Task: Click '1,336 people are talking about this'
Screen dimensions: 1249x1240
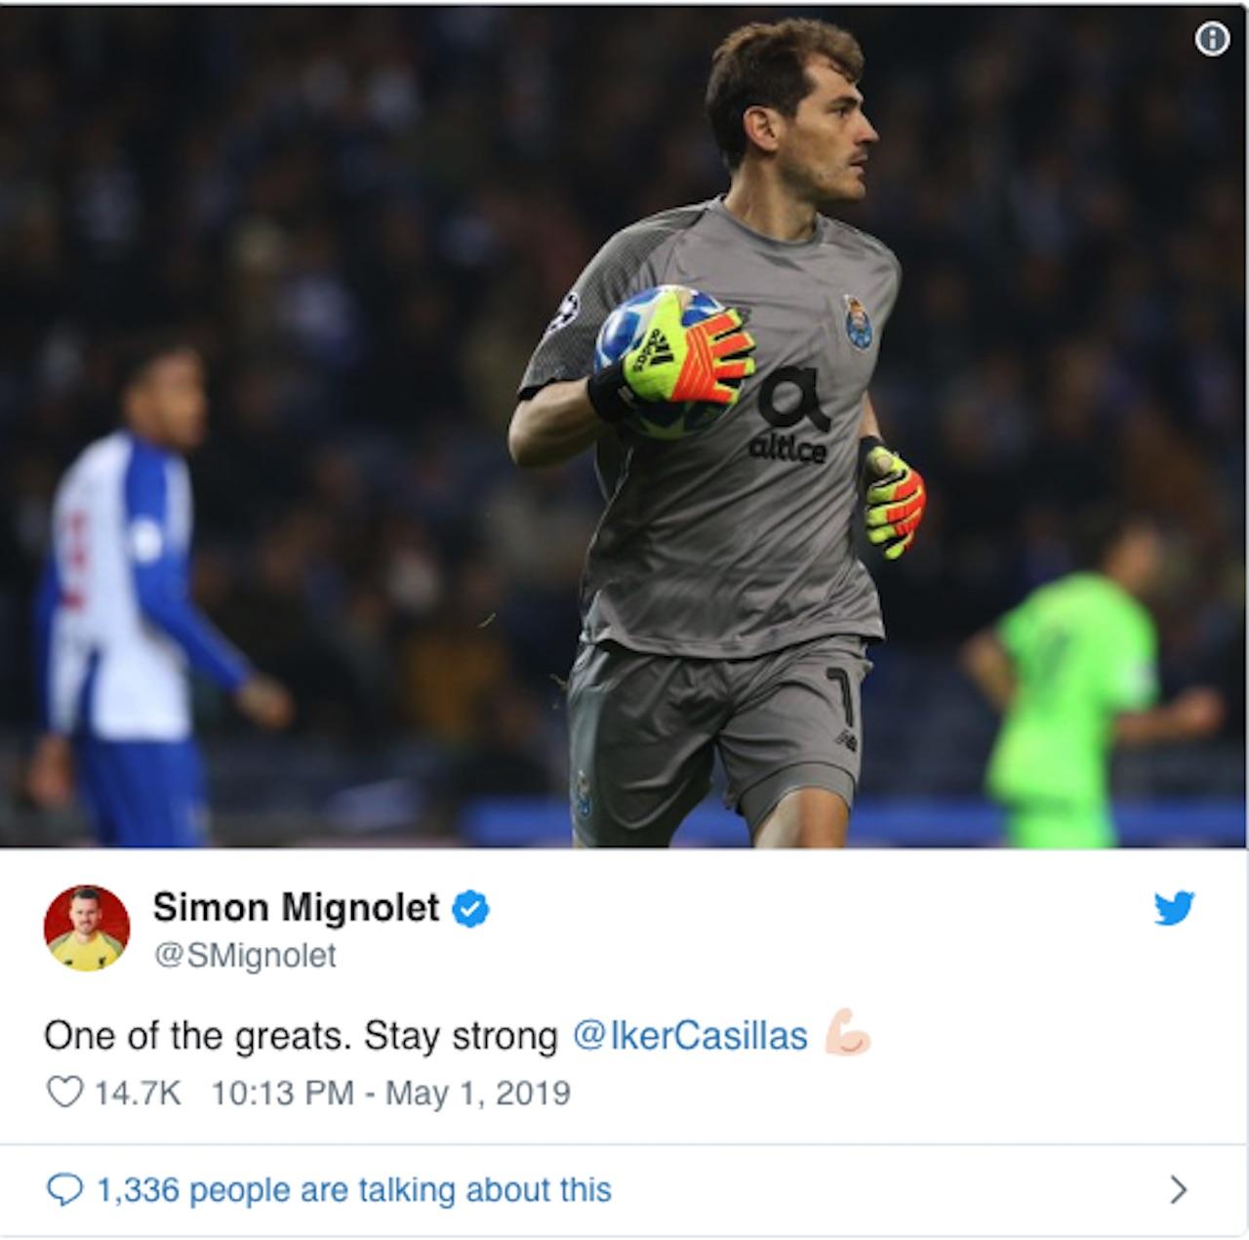Action: [x=353, y=1189]
